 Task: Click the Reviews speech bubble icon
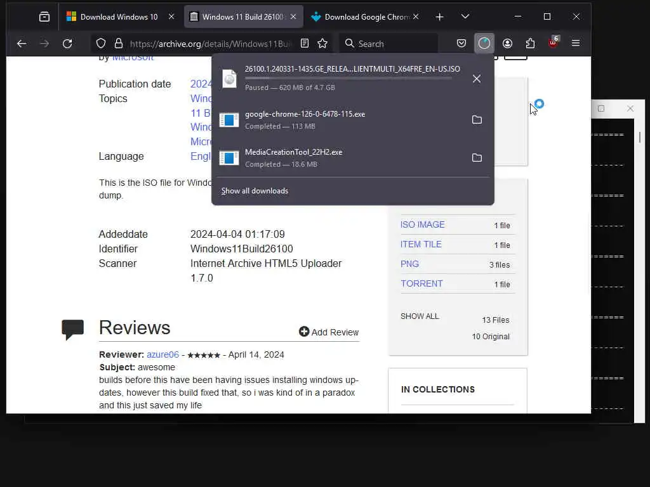tap(72, 329)
